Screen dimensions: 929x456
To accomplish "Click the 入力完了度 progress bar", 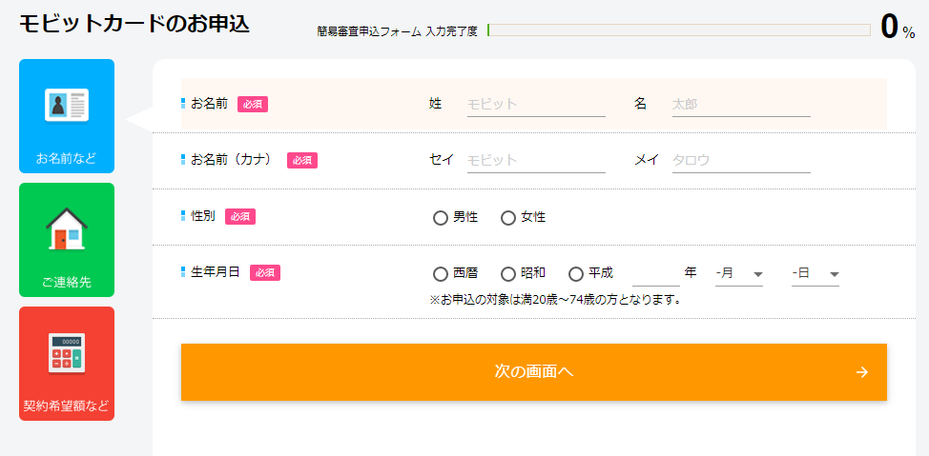I will point(678,30).
